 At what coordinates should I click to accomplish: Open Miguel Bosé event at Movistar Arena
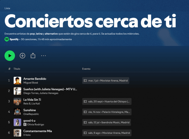click(x=106, y=81)
